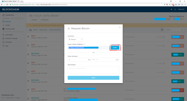Expand the RECEIVED January 15 transaction
Image resolution: width=187 pixels, height=101 pixels.
coord(28,99)
